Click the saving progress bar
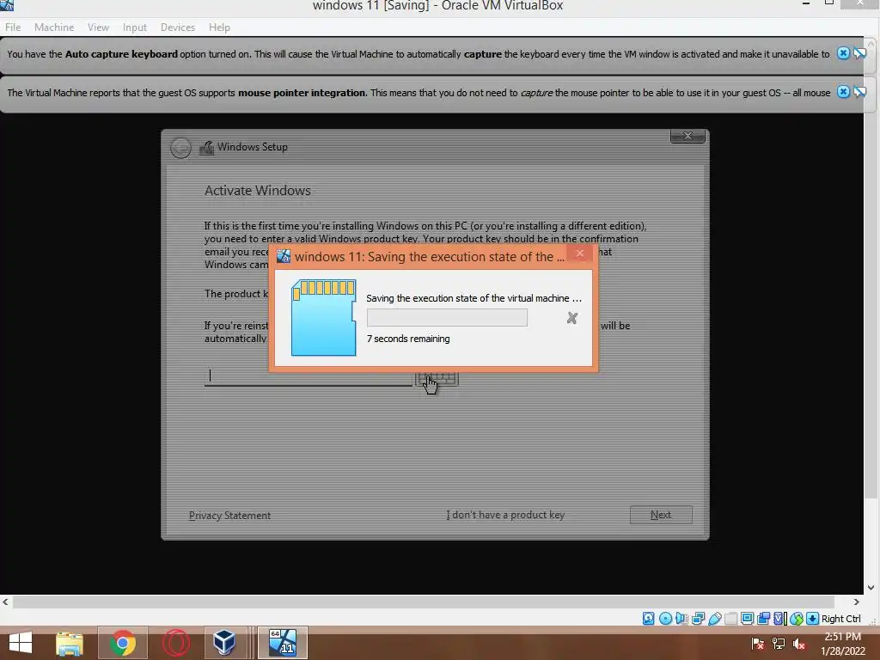880x660 pixels. [x=447, y=318]
